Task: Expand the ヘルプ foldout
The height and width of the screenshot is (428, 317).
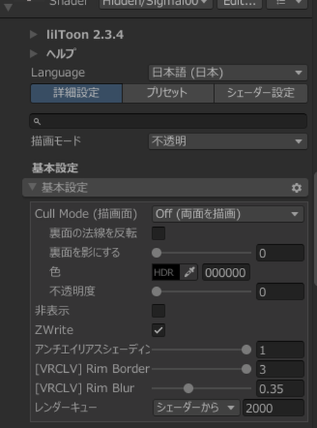Action: 34,54
